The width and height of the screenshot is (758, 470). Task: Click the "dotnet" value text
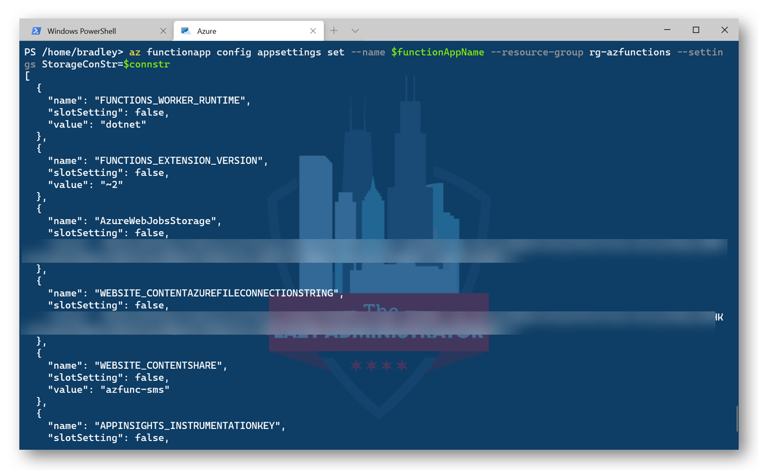[x=123, y=124]
